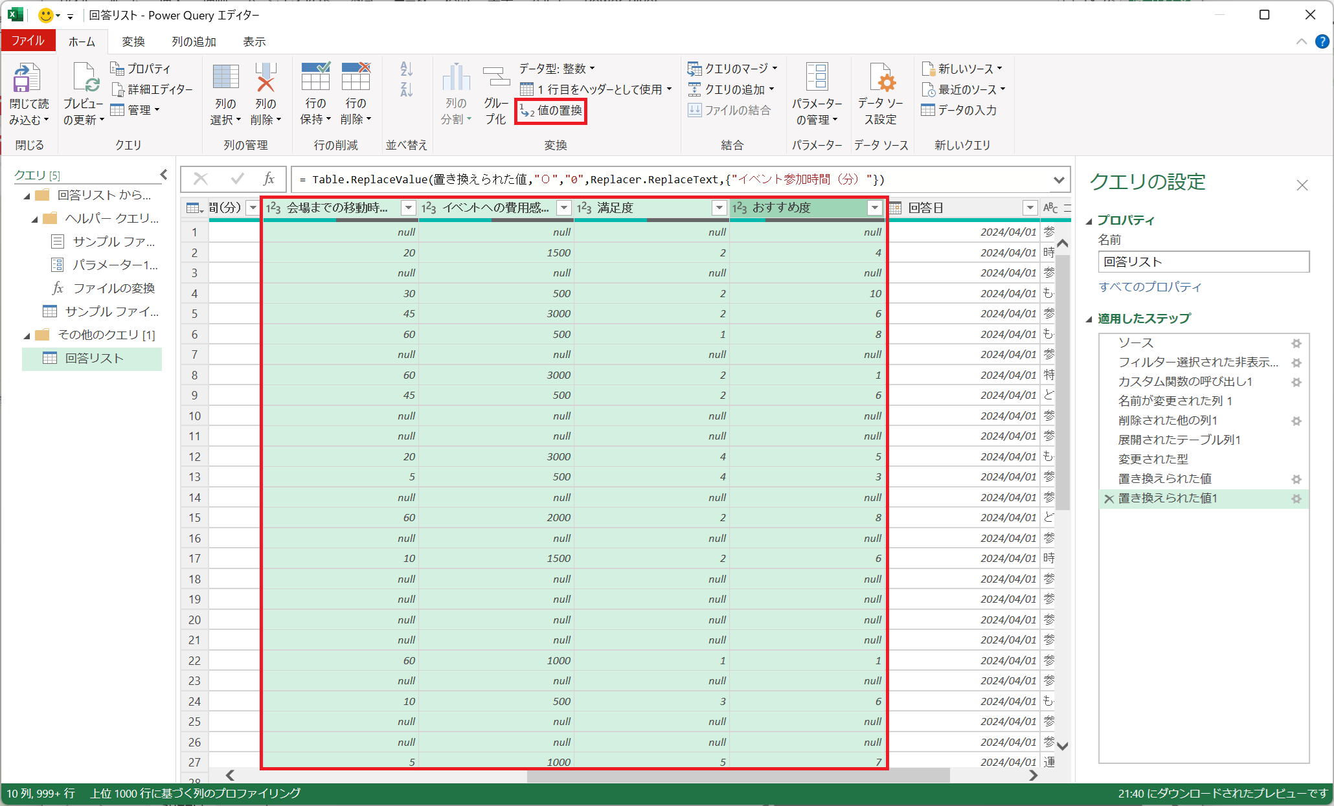Open the smiley feedback icon
This screenshot has width=1334, height=806.
click(x=45, y=15)
